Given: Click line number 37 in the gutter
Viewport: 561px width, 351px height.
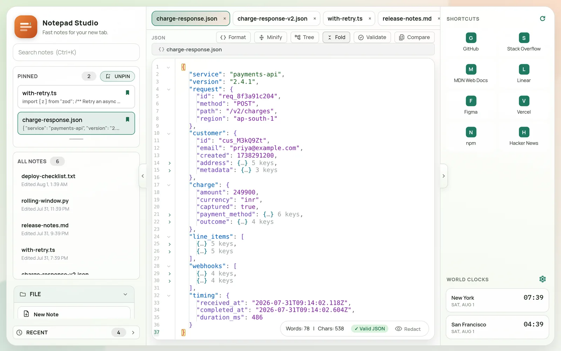Looking at the screenshot, I should click(156, 332).
